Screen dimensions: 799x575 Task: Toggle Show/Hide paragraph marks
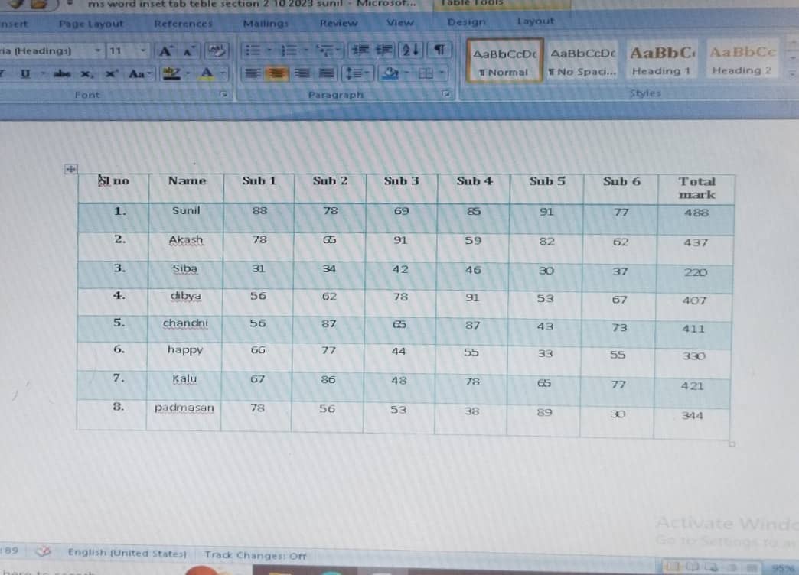pos(439,50)
